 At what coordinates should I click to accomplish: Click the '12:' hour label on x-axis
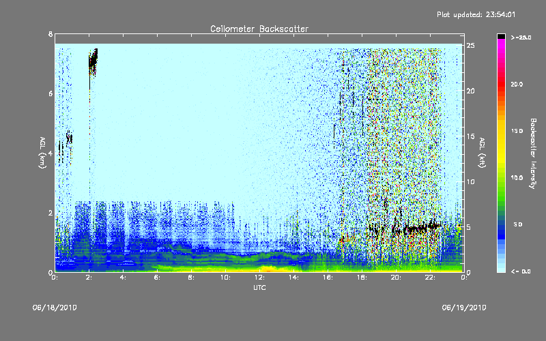click(259, 278)
